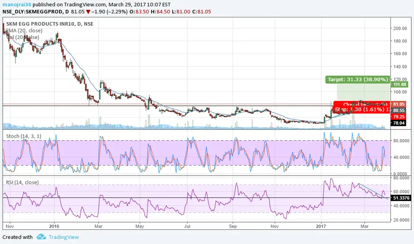
Task: Click the L:81.00 low price value
Action: 181,12
